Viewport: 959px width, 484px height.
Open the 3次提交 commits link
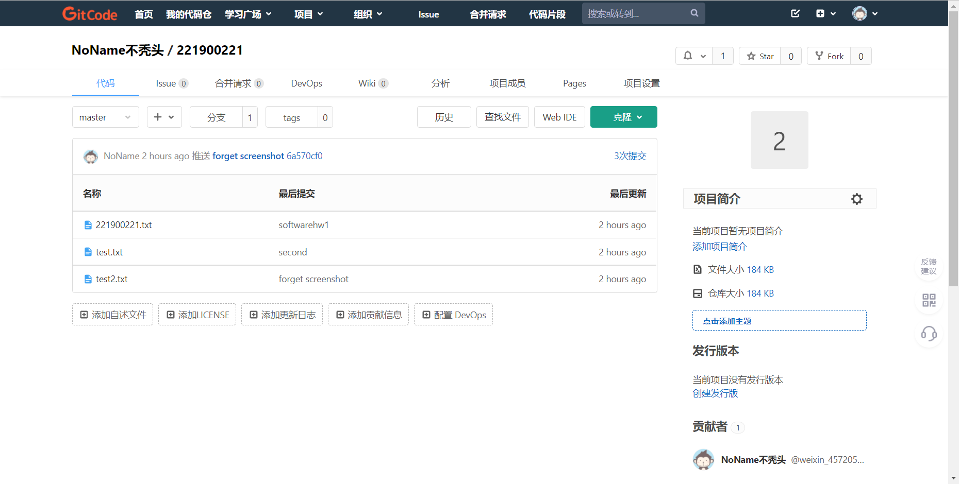[630, 156]
